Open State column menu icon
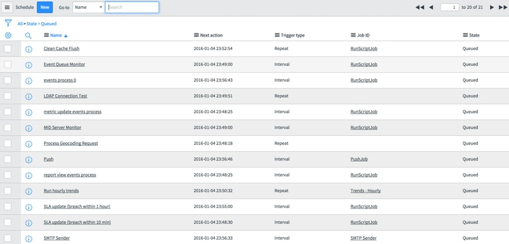 [x=465, y=35]
